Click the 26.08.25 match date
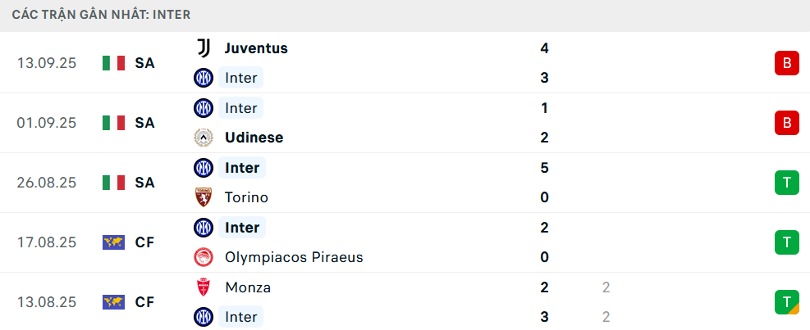The height and width of the screenshot is (330, 810). click(x=47, y=183)
